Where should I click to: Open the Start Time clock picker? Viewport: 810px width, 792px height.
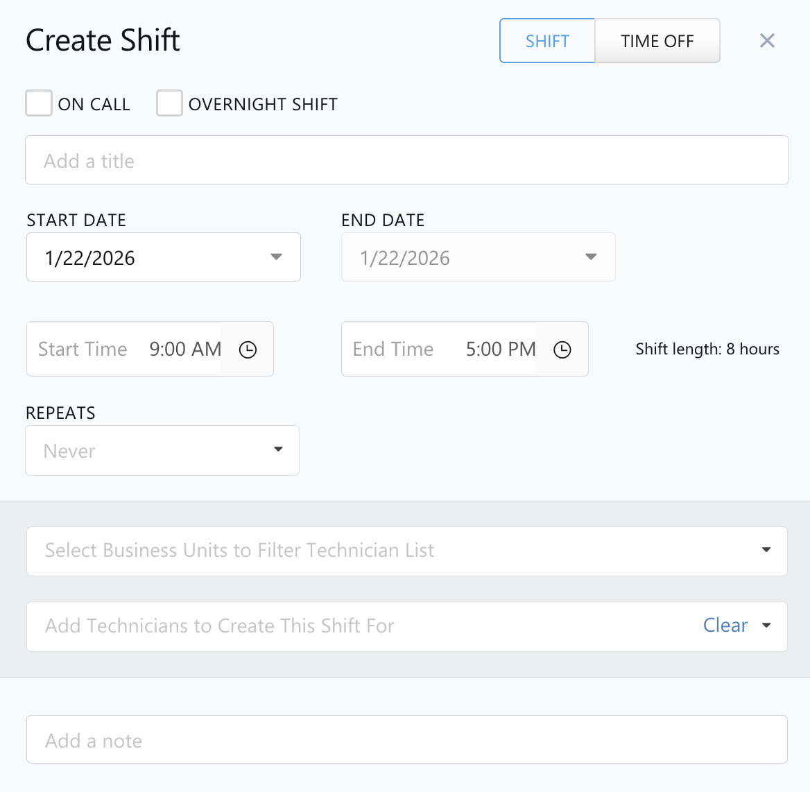(x=248, y=350)
